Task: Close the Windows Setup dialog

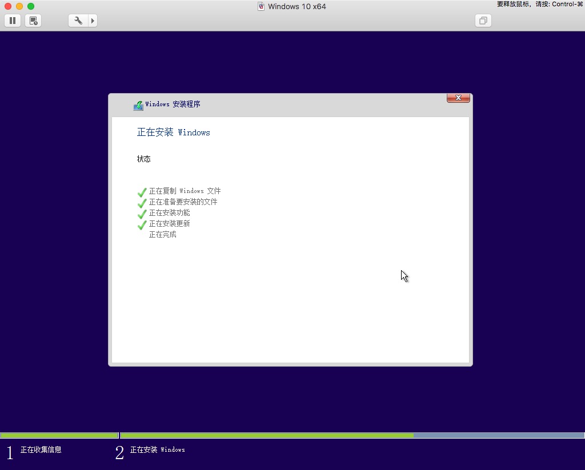Action: 458,98
